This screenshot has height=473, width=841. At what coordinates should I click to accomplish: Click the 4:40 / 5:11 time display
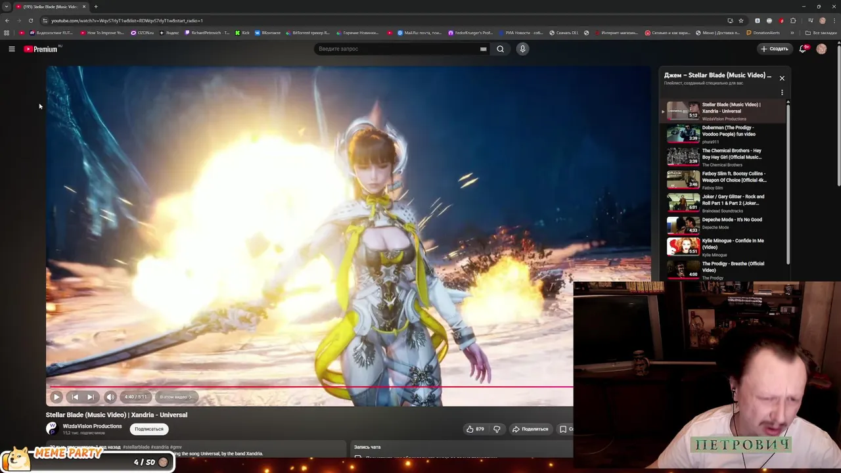pos(136,397)
